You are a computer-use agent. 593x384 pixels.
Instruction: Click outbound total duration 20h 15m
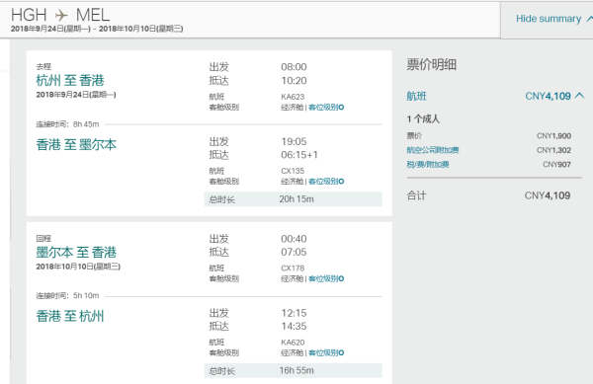coord(296,199)
